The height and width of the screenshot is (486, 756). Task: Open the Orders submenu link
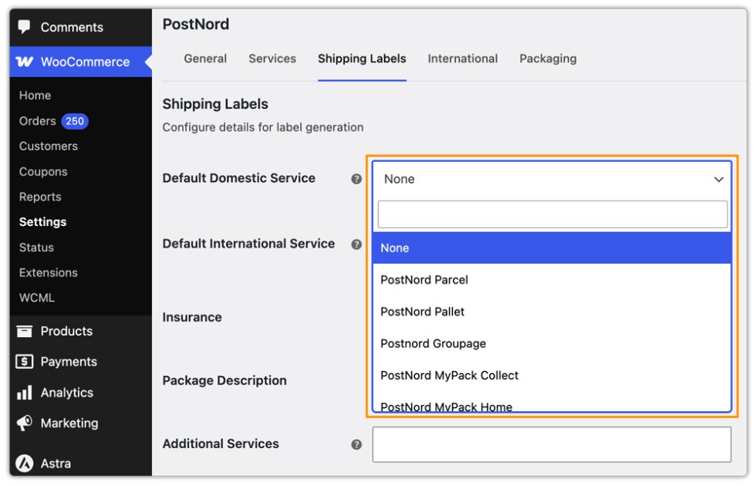click(x=38, y=121)
